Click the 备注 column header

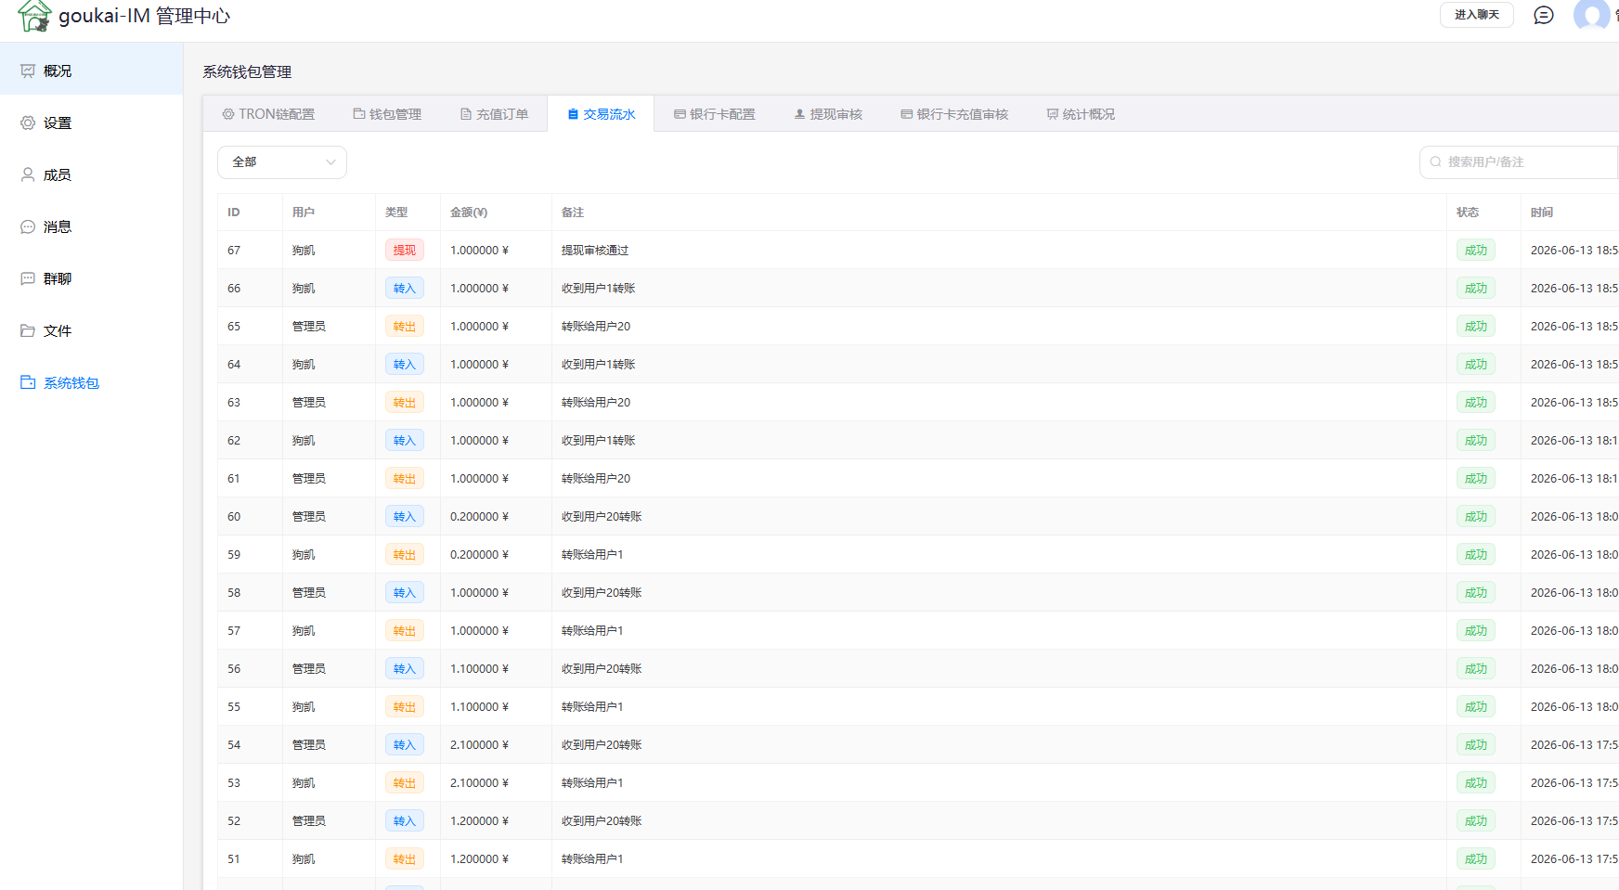[x=573, y=213]
